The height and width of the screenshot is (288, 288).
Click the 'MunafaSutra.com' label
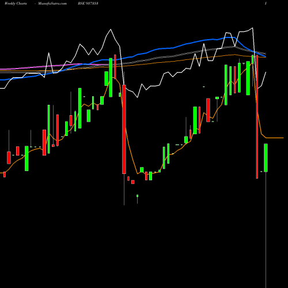(x=52, y=3)
